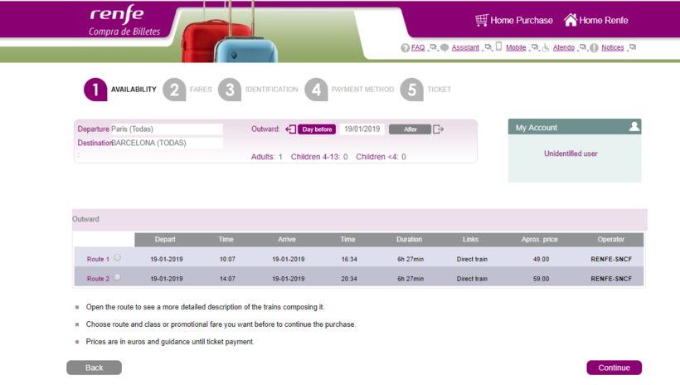Viewport: 680px width, 385px height.
Task: Expand Route 1 train details
Action: (x=98, y=260)
